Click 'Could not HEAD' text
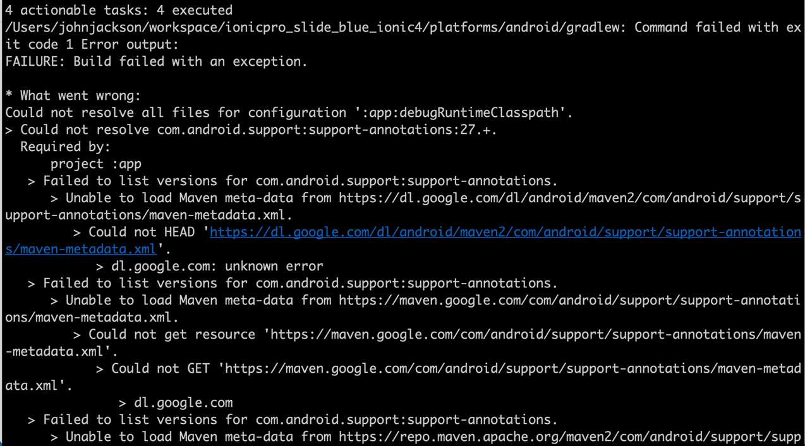Viewport: 805px width, 446px height. point(141,232)
